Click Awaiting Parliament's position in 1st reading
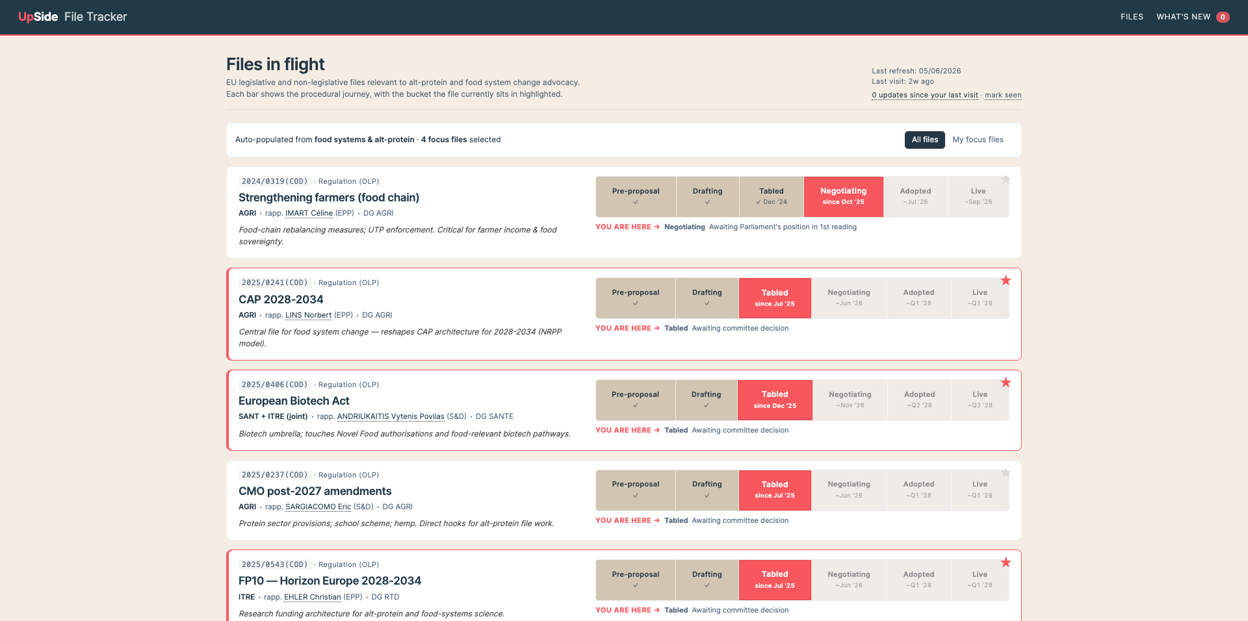The image size is (1248, 621). [783, 227]
